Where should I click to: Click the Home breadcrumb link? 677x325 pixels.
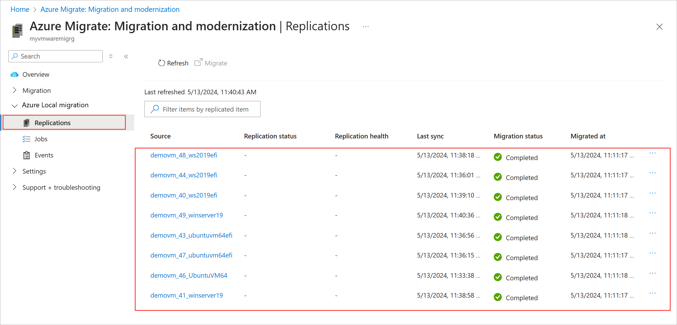pyautogui.click(x=20, y=10)
